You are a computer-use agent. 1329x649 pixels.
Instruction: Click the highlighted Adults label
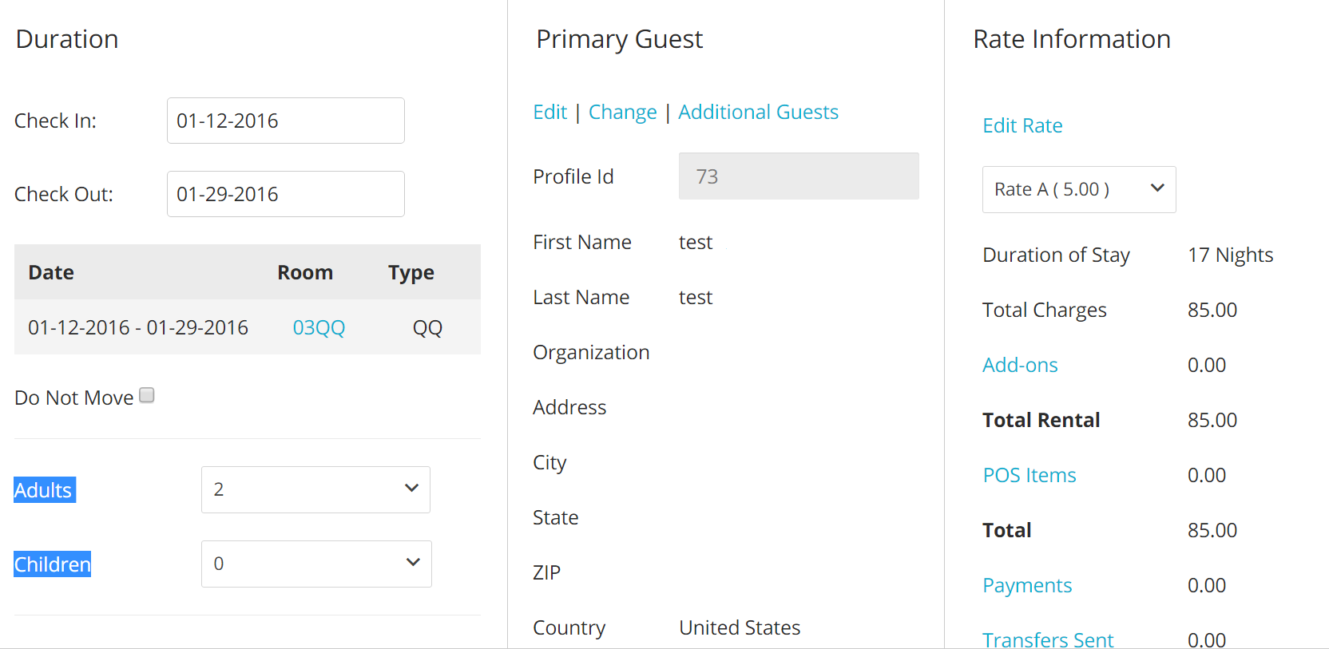44,489
